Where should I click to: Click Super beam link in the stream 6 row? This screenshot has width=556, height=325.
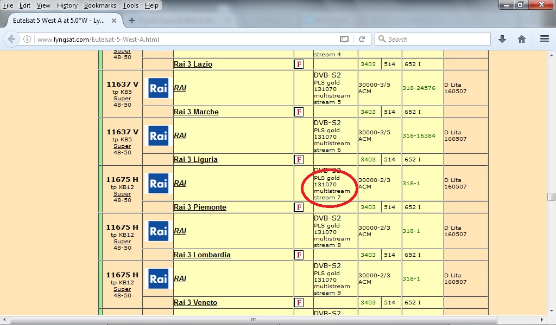coord(122,146)
